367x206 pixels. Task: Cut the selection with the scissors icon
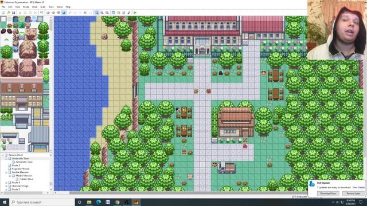click(x=20, y=13)
